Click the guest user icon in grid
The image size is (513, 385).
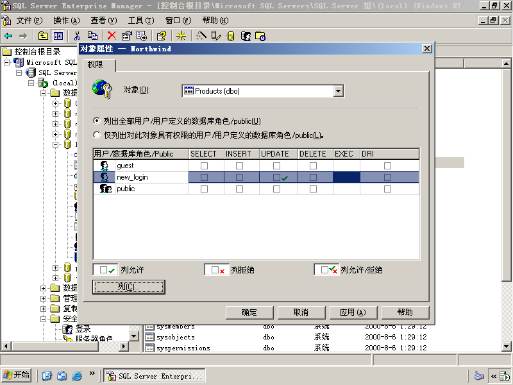(x=105, y=166)
